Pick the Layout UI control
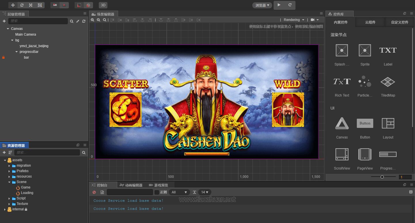This screenshot has height=223, width=415. tap(388, 128)
